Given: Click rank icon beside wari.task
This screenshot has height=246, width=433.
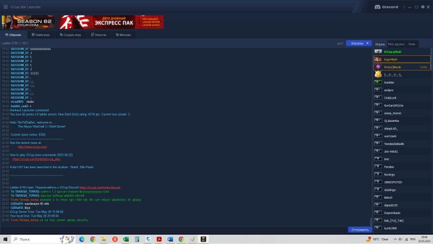Looking at the screenshot, I should click(378, 136).
